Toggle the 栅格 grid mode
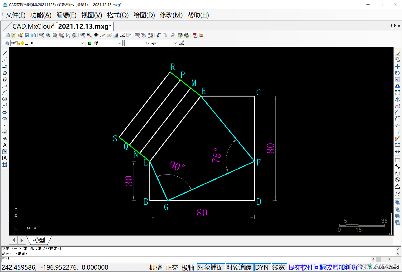This screenshot has width=402, height=272. (x=156, y=267)
